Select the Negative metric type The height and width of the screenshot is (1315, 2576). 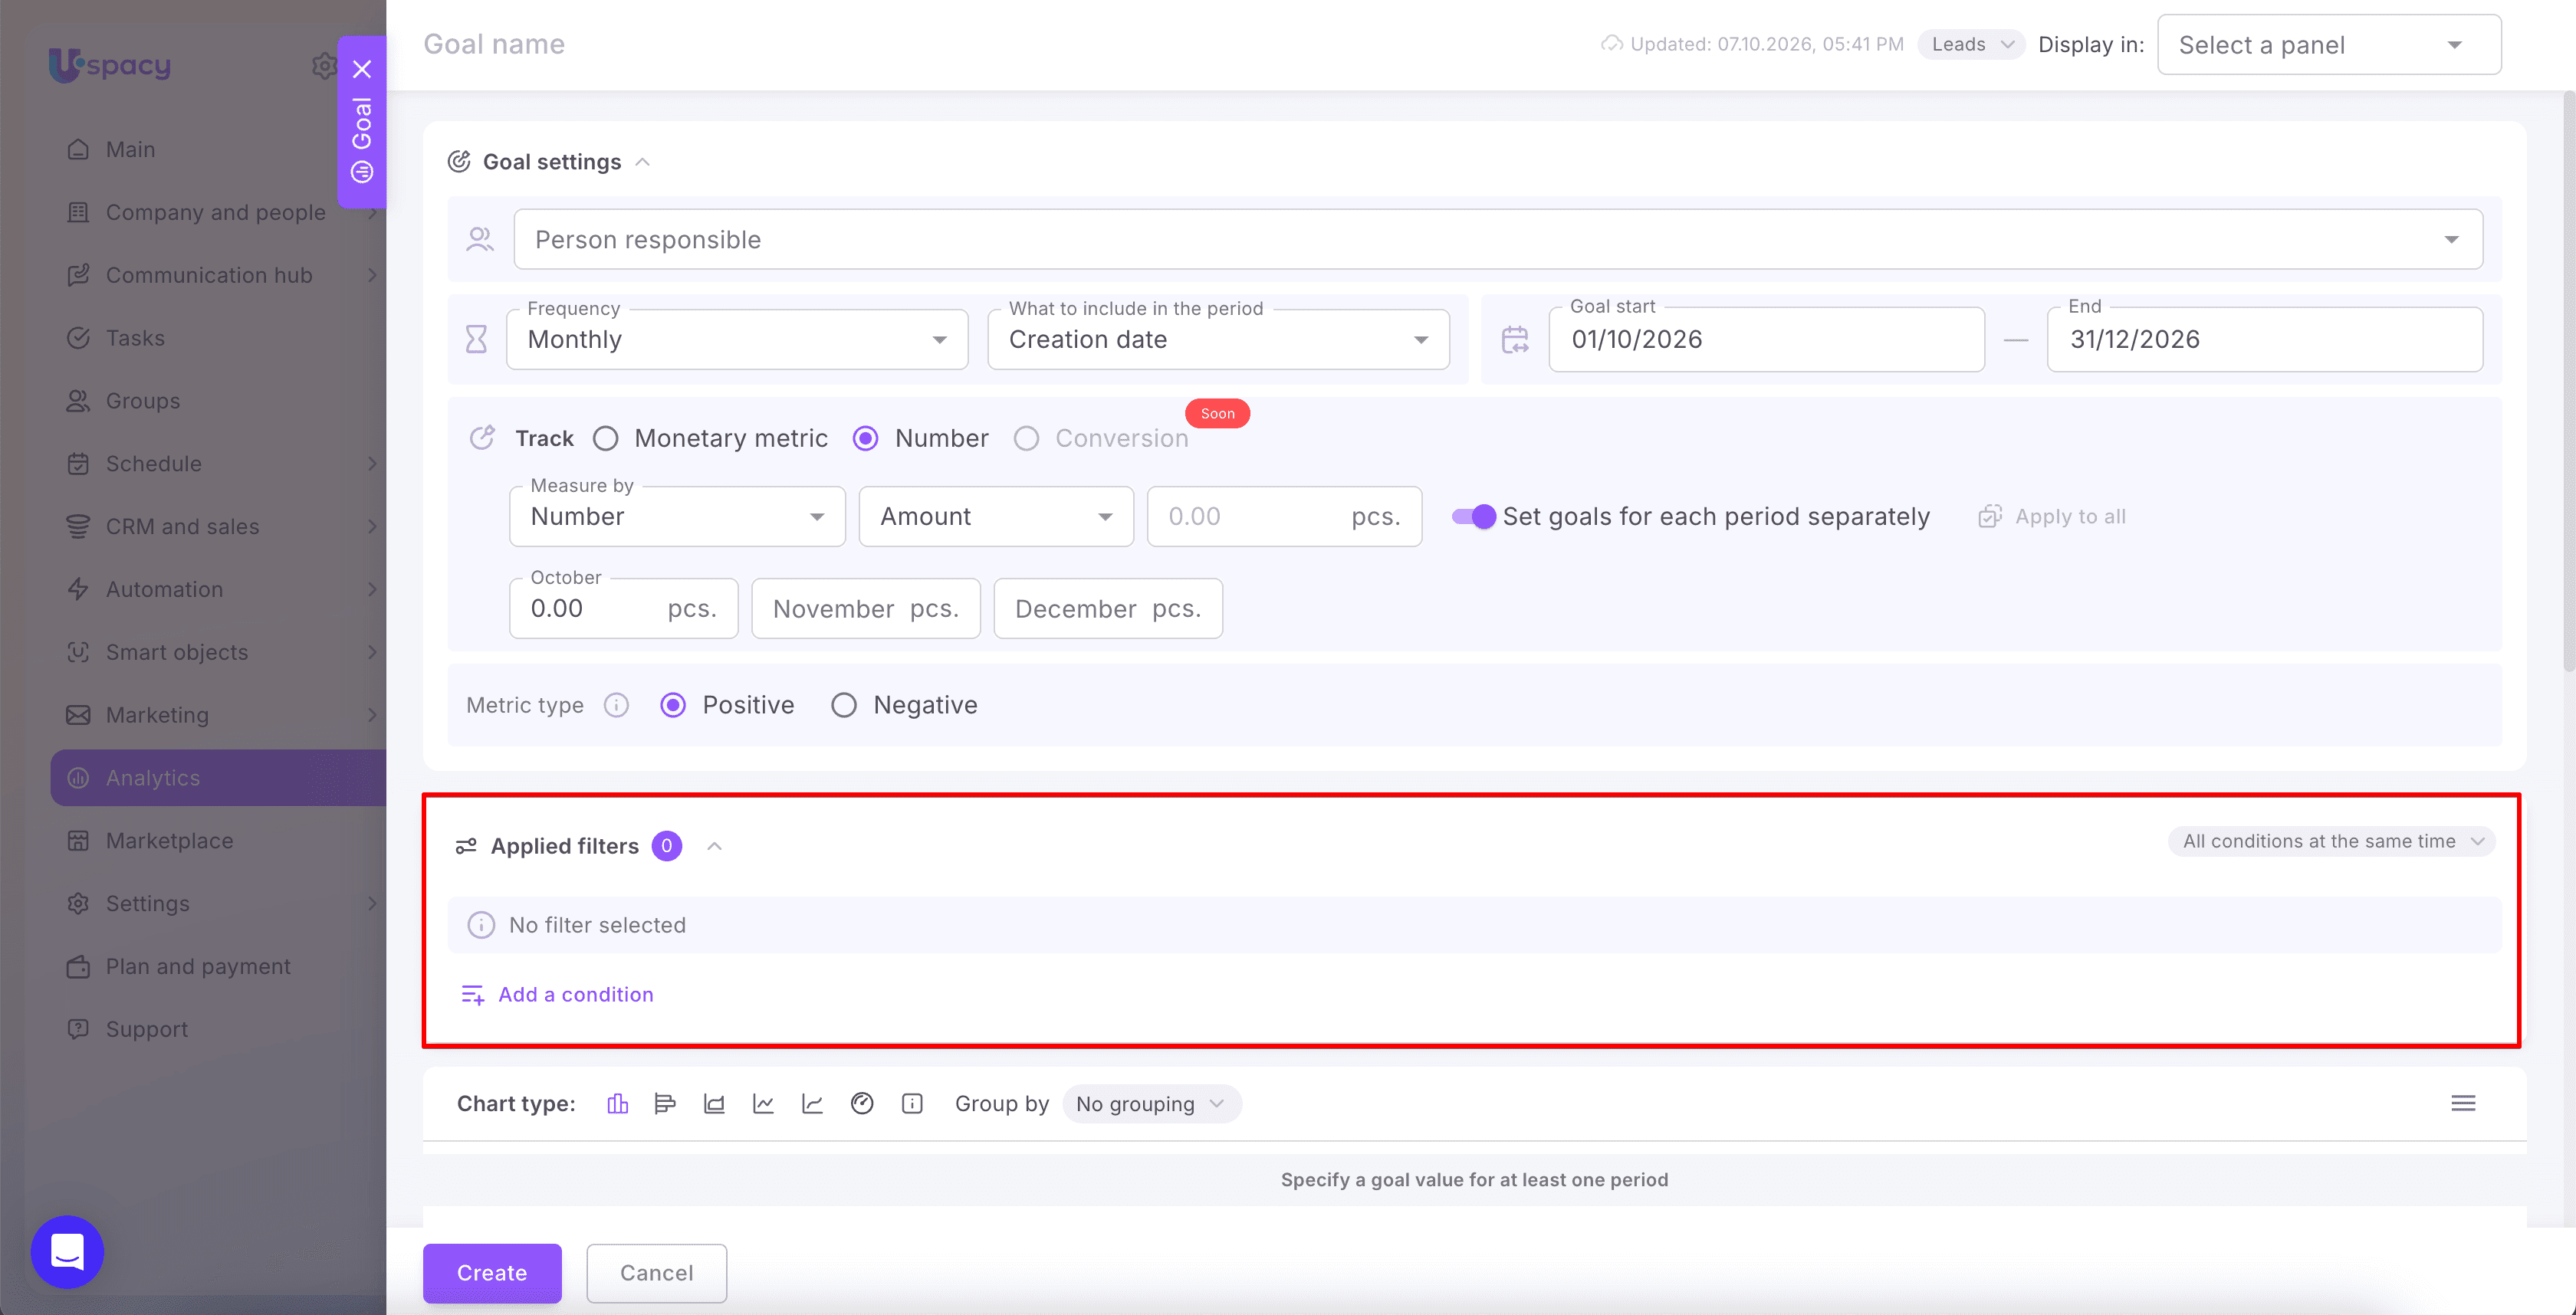pos(844,706)
